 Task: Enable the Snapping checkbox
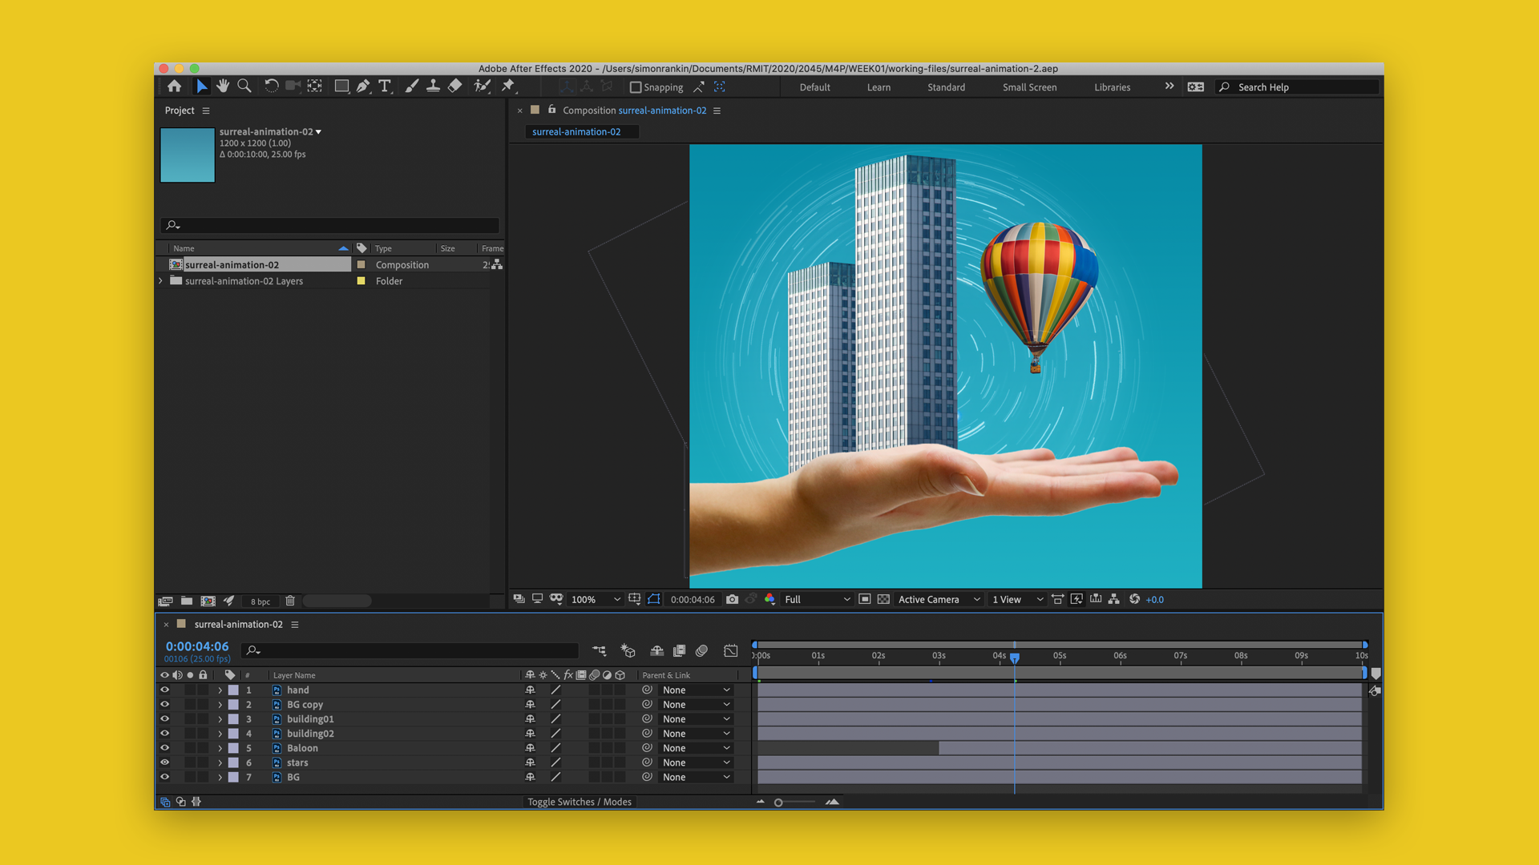coord(636,87)
